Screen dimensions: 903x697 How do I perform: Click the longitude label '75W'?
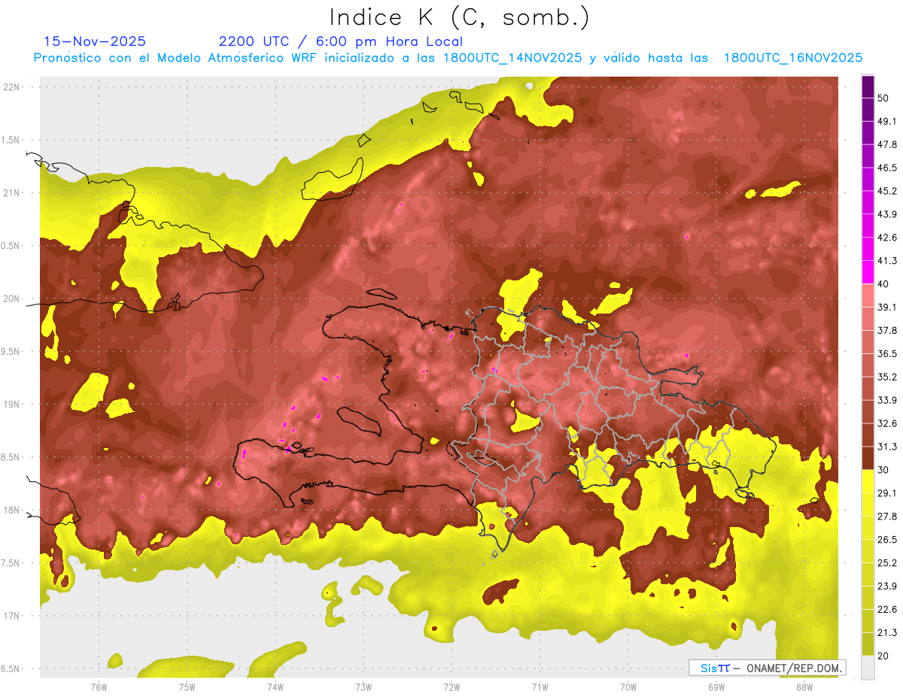(x=187, y=687)
